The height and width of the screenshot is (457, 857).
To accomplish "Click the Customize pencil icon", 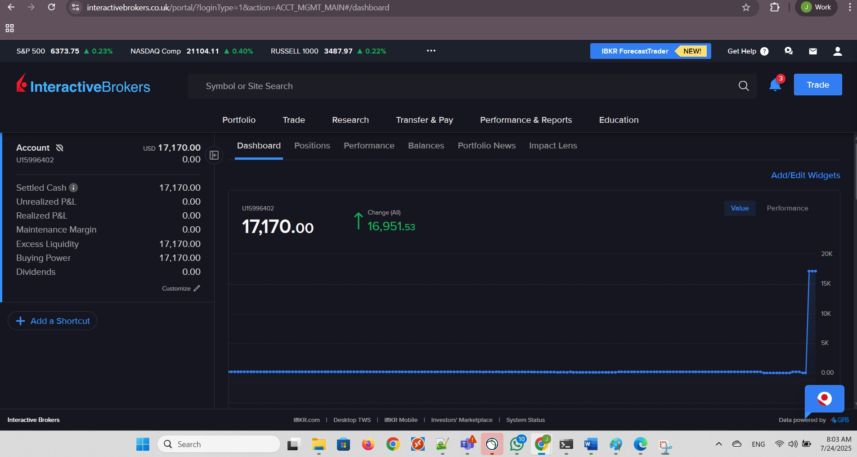I will (197, 288).
